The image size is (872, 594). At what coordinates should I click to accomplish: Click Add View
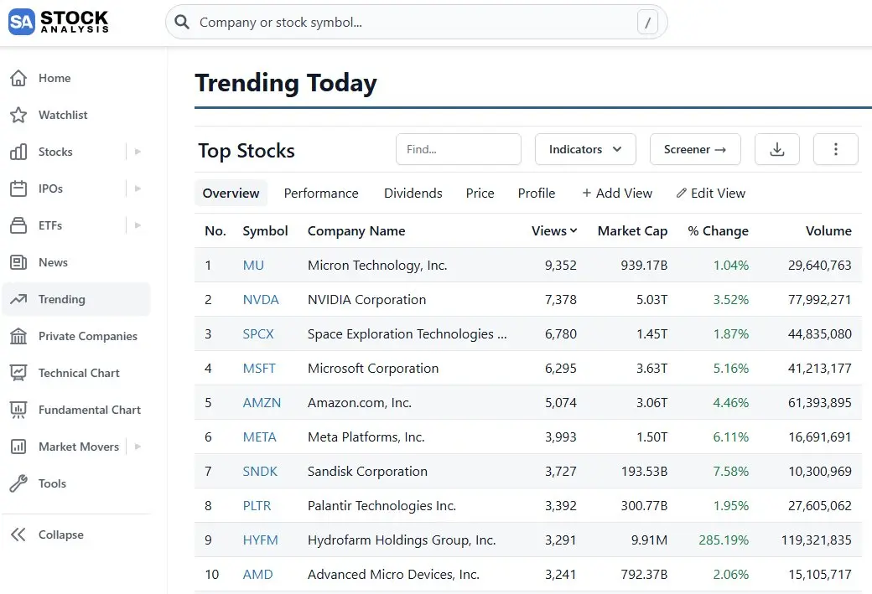(617, 193)
